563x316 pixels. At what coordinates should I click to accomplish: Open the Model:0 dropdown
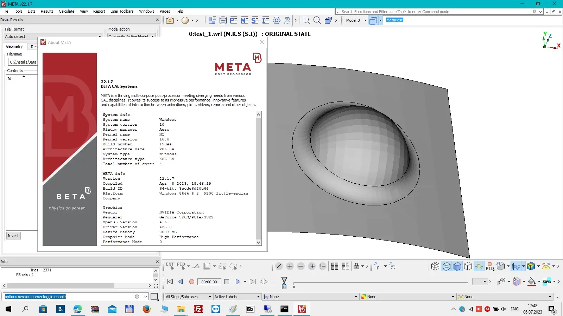coord(365,20)
